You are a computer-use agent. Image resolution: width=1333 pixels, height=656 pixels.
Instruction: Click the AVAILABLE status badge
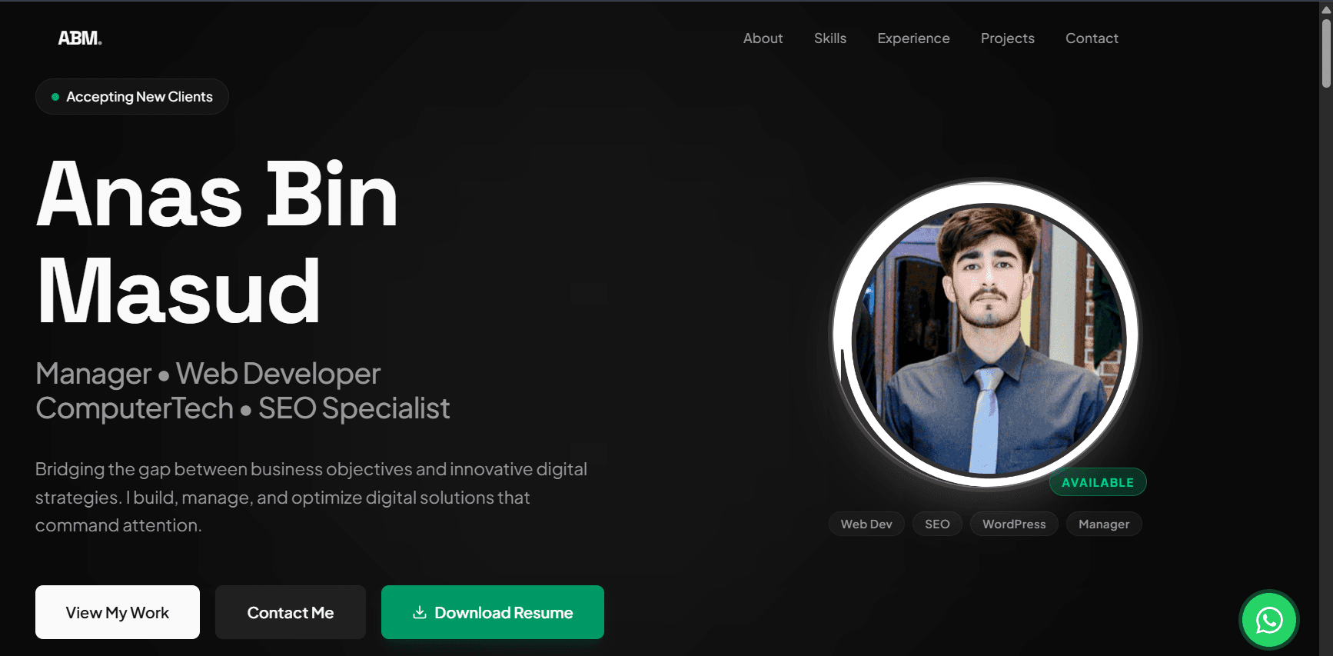pos(1098,482)
